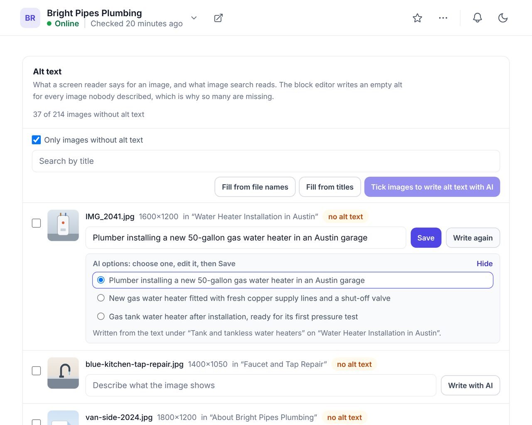Click the Bright Pipes Plumbing site name

click(94, 13)
